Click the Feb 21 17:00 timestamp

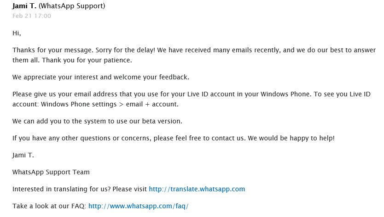[x=32, y=16]
